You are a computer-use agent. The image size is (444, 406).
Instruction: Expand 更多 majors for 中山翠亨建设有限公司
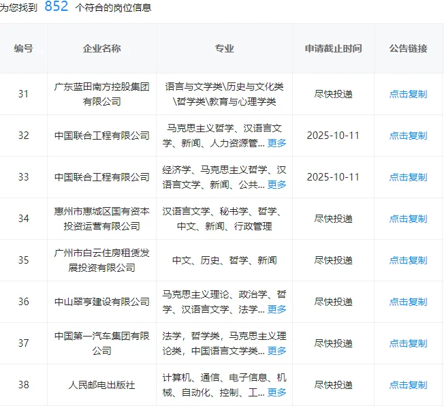click(x=276, y=309)
